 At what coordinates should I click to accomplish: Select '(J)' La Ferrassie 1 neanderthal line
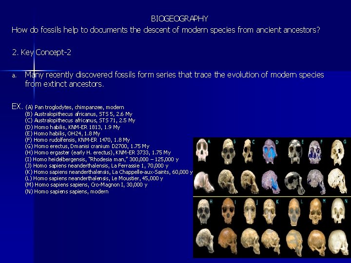coord(97,166)
